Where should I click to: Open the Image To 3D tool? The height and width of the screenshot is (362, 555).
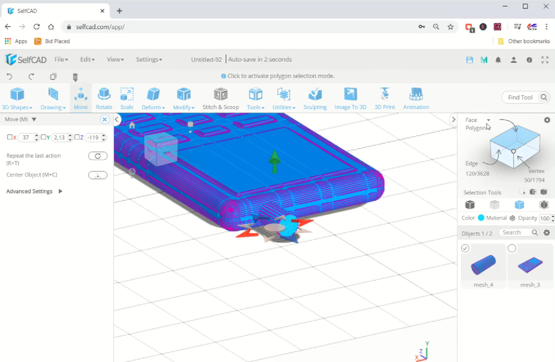tap(350, 99)
